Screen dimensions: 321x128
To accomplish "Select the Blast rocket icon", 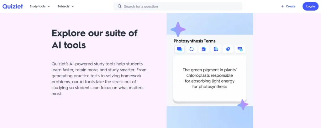I will tap(228, 49).
